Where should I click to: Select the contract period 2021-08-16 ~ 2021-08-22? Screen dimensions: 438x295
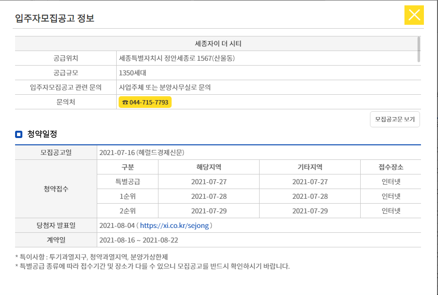coord(139,240)
